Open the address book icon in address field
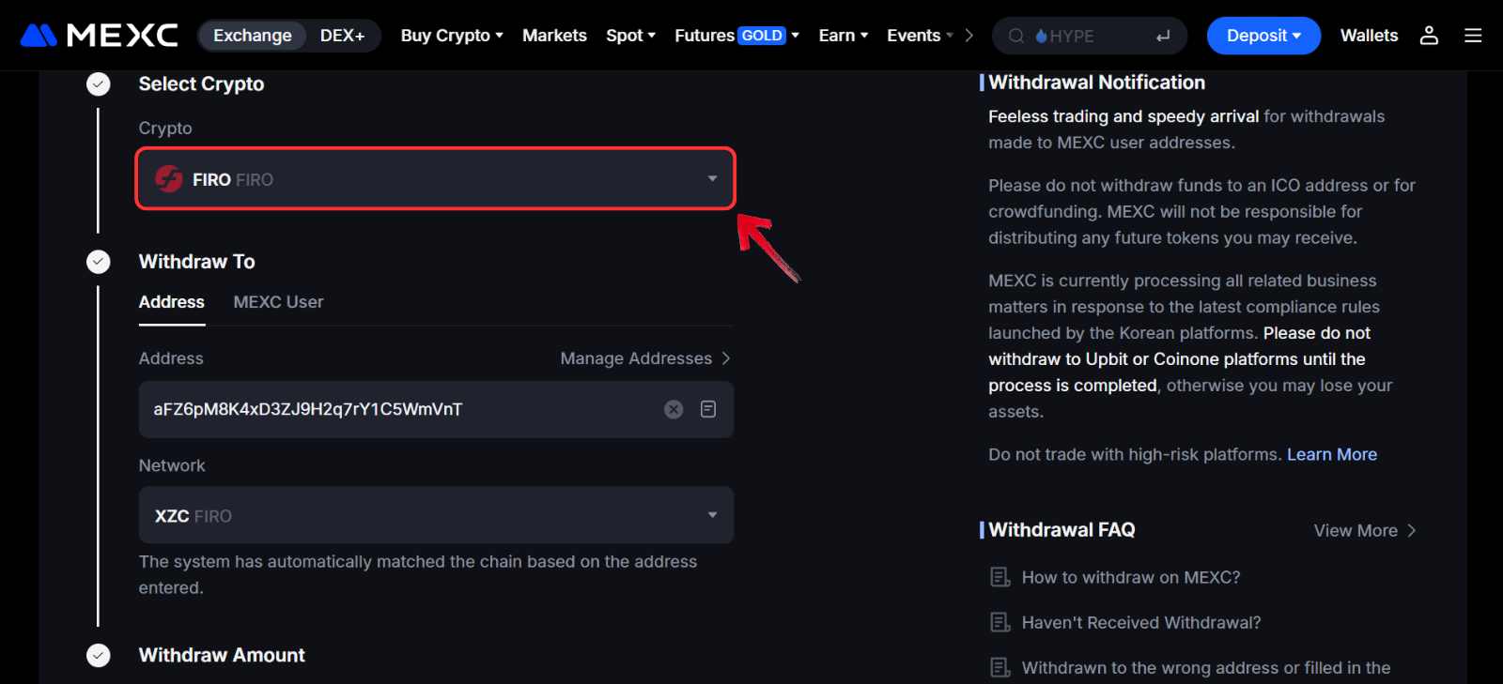The height and width of the screenshot is (684, 1503). tap(708, 409)
